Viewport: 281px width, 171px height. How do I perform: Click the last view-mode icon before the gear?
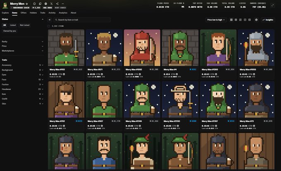click(250, 20)
